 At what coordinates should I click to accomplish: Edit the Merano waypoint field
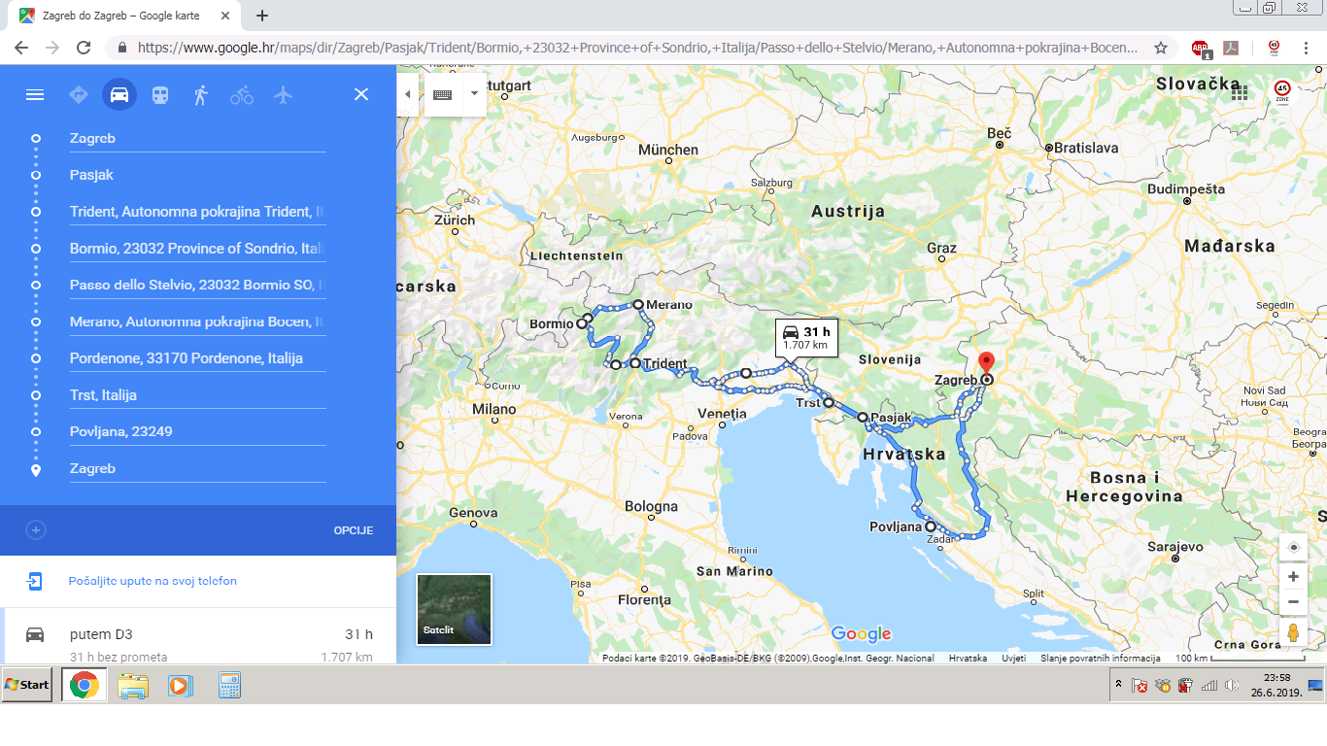tap(197, 322)
